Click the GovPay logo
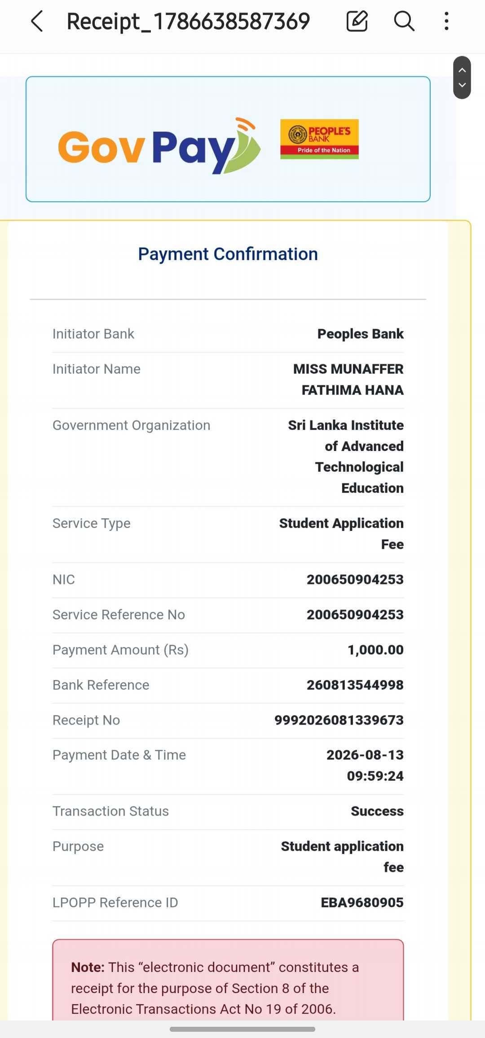The width and height of the screenshot is (485, 1038). [159, 146]
